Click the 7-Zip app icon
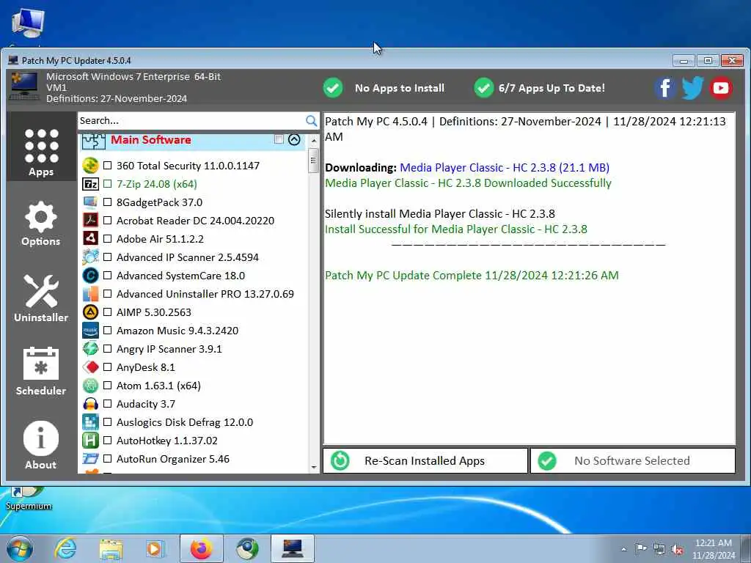 [90, 184]
